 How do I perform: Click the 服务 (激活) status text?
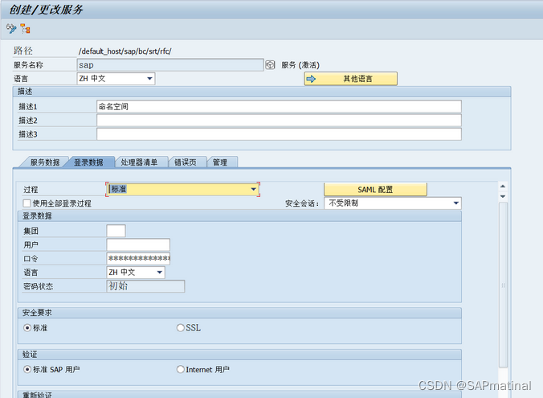point(300,65)
